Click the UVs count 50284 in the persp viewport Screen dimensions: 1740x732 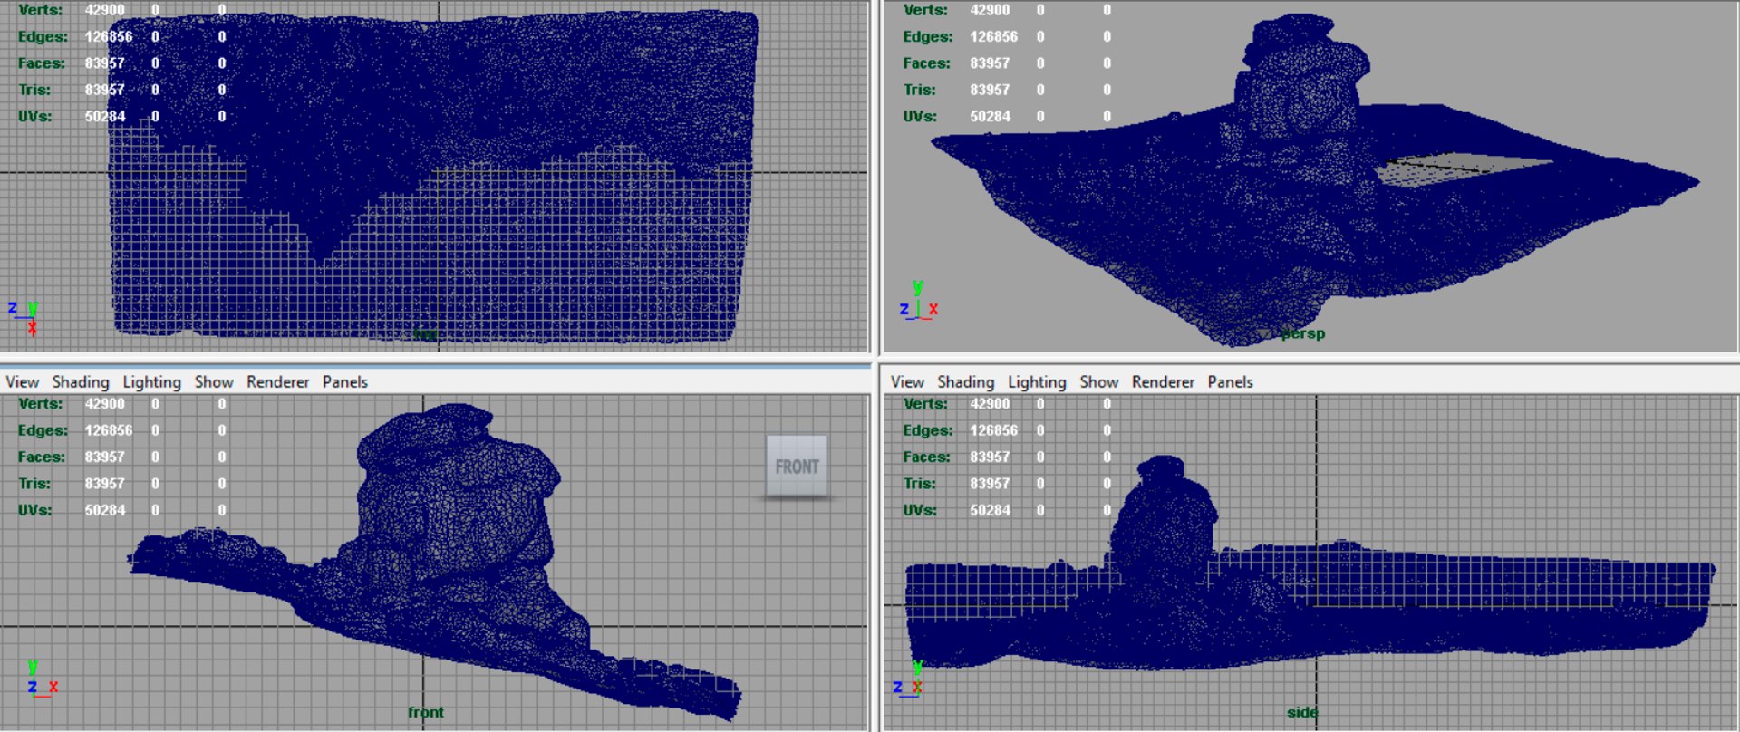click(x=990, y=117)
